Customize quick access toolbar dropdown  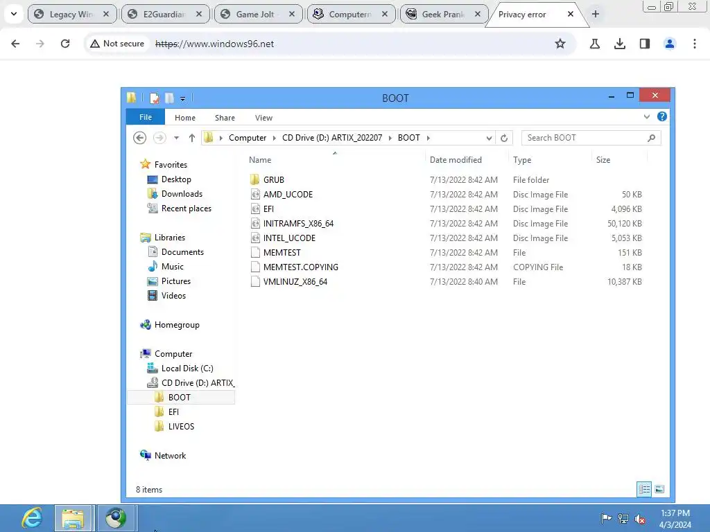182,98
